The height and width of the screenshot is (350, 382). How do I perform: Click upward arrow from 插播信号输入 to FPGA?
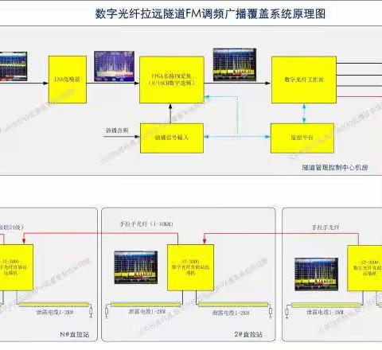(170, 114)
